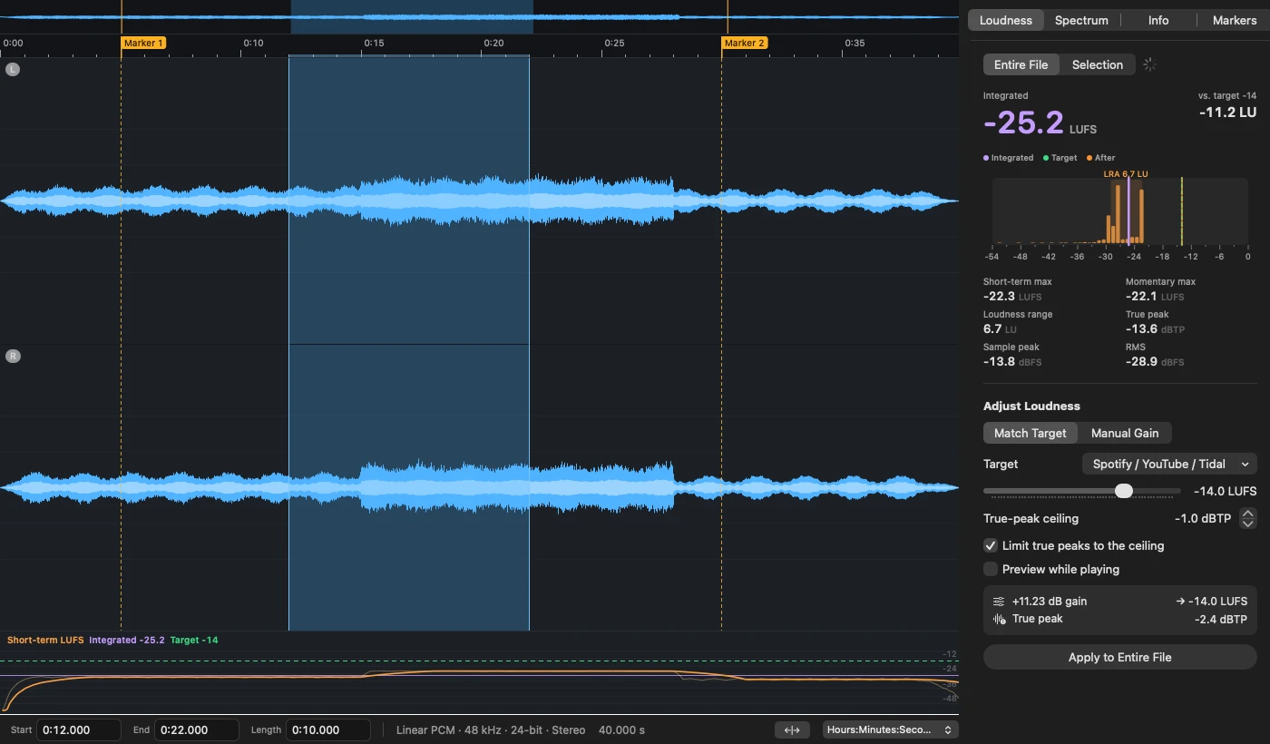Click the -11.2 LU vs. target value
The height and width of the screenshot is (744, 1270).
point(1227,112)
